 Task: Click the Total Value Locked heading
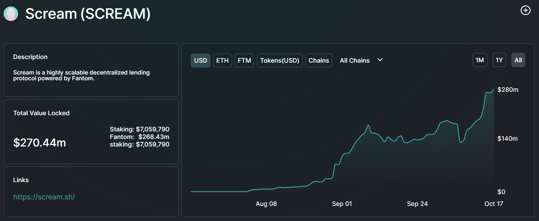[x=42, y=113]
